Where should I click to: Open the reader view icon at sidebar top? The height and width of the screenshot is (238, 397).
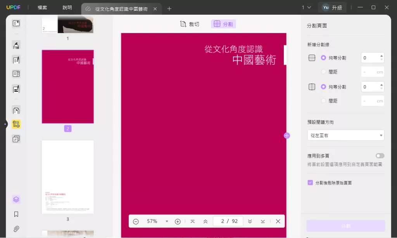click(x=16, y=23)
